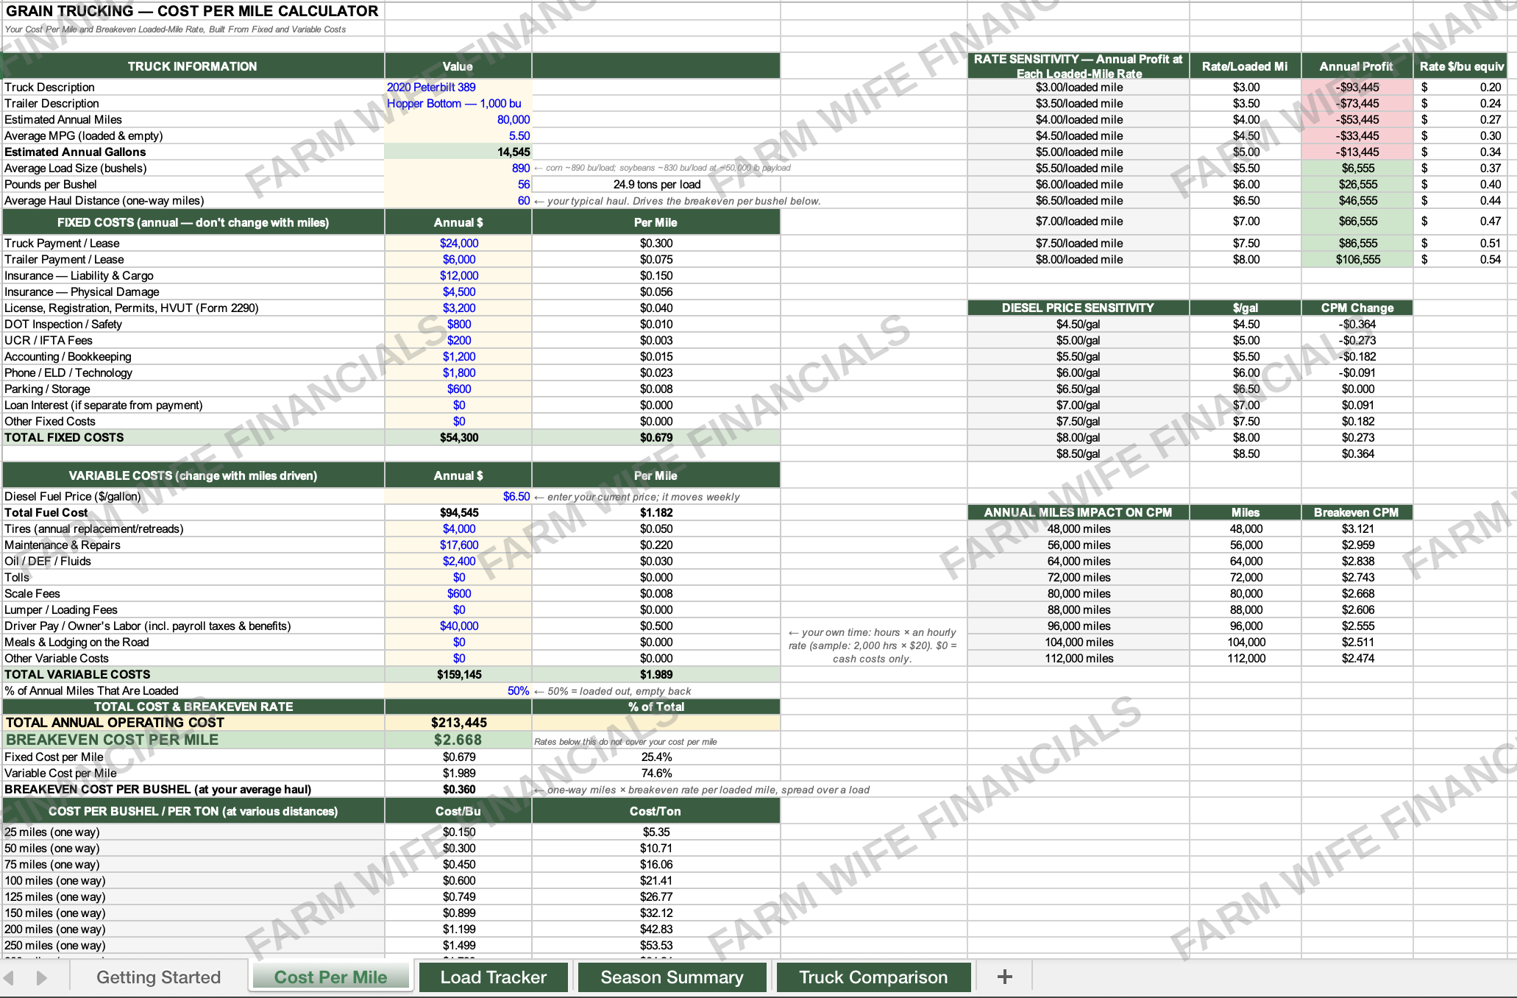Add a new sheet with plus icon

click(1004, 977)
